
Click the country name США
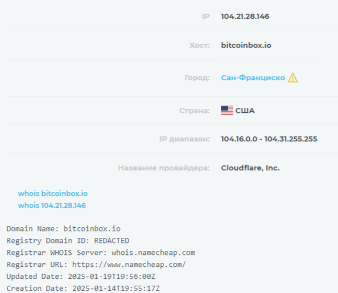245,111
